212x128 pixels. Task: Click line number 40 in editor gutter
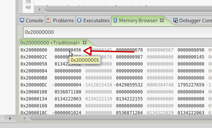coord(28,8)
